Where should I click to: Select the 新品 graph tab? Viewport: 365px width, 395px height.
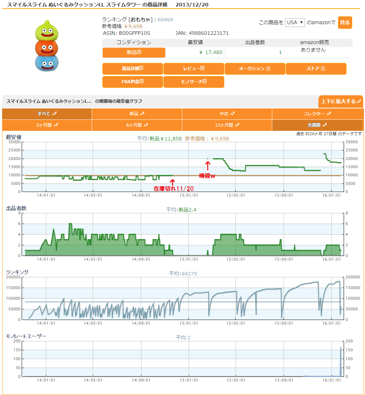coord(137,114)
